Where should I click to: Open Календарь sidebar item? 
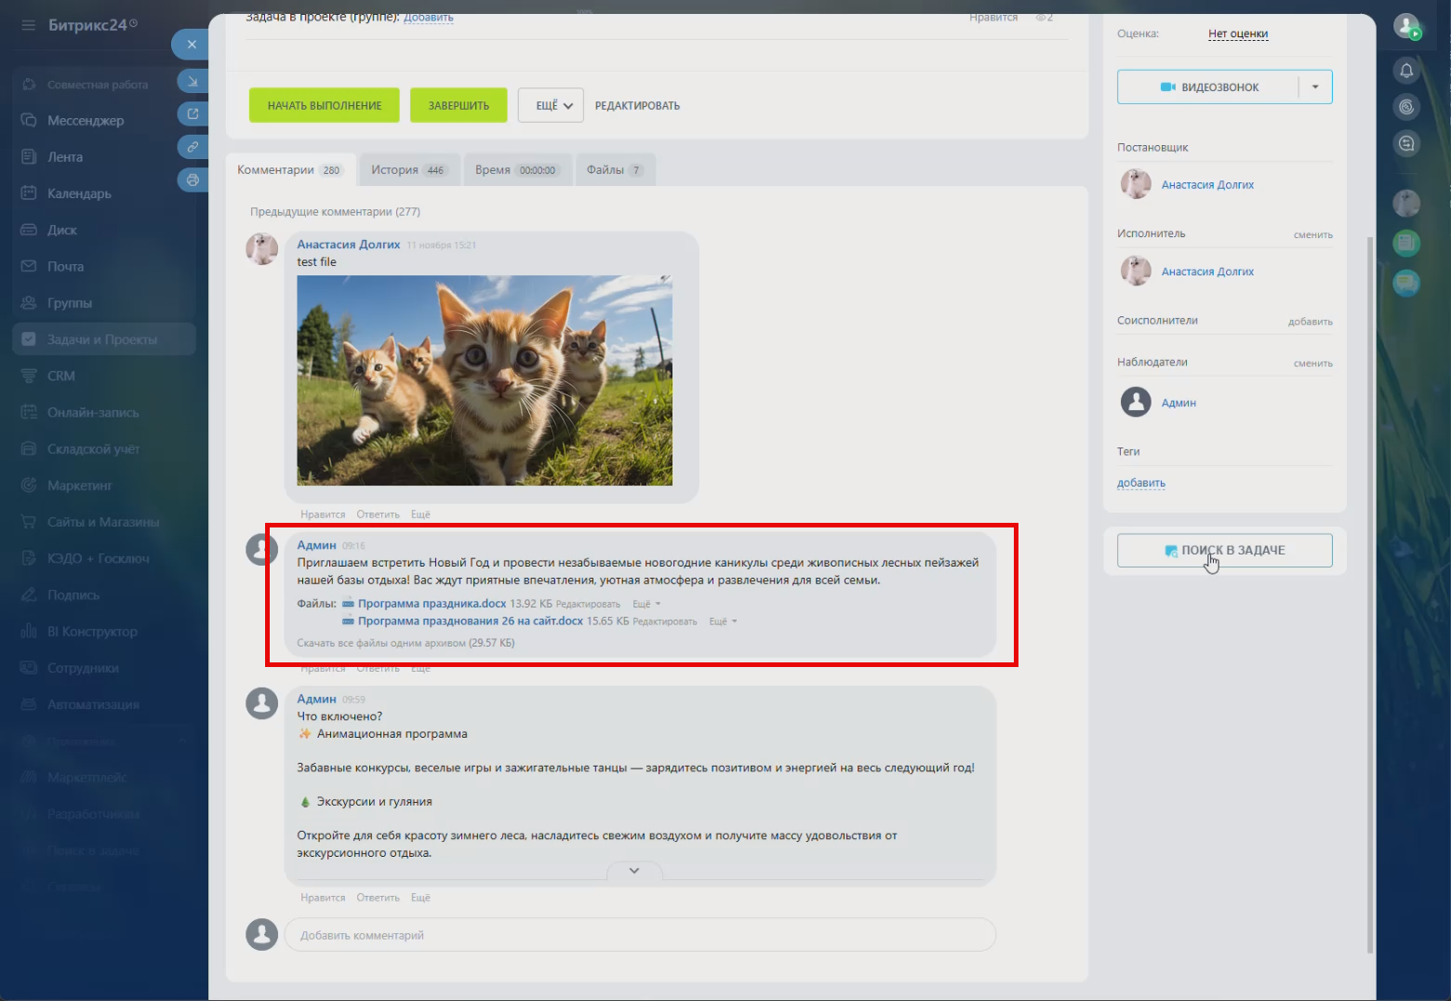click(x=79, y=194)
